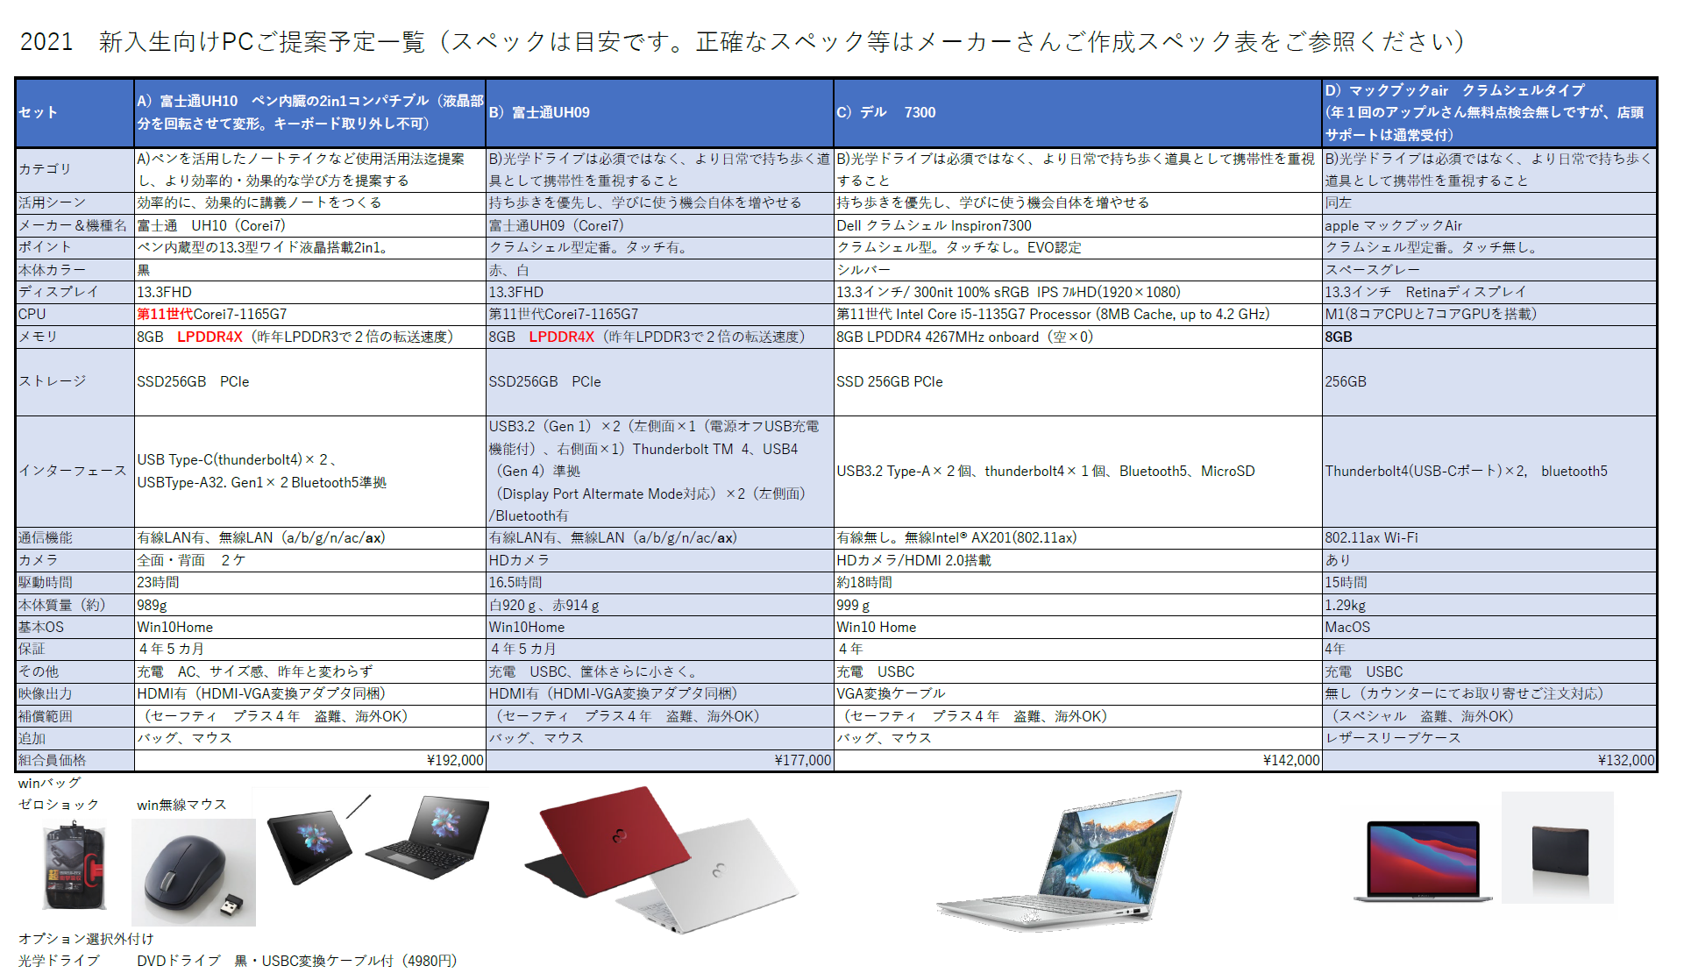
Task: Select the Fujitsu UH10 black laptop-mode image
Action: coord(429,838)
